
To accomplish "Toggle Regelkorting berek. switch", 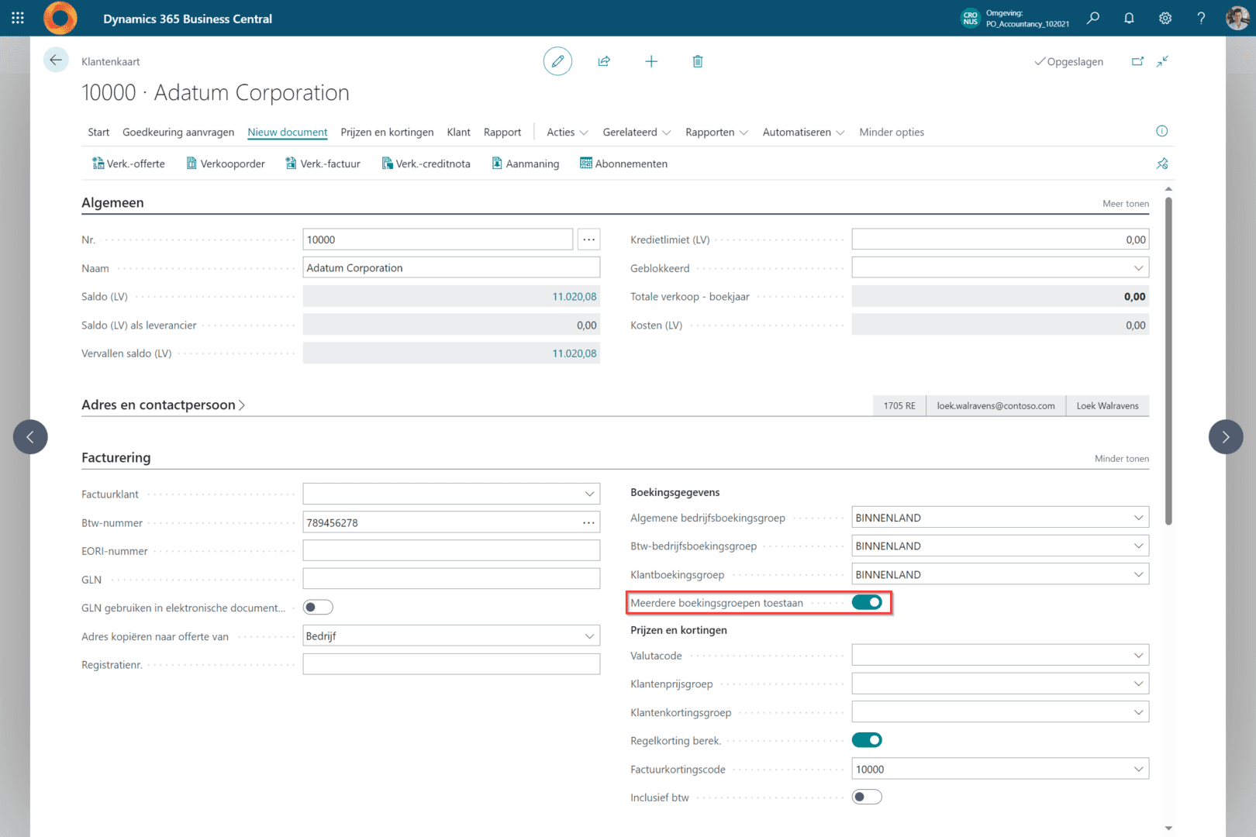I will [867, 740].
